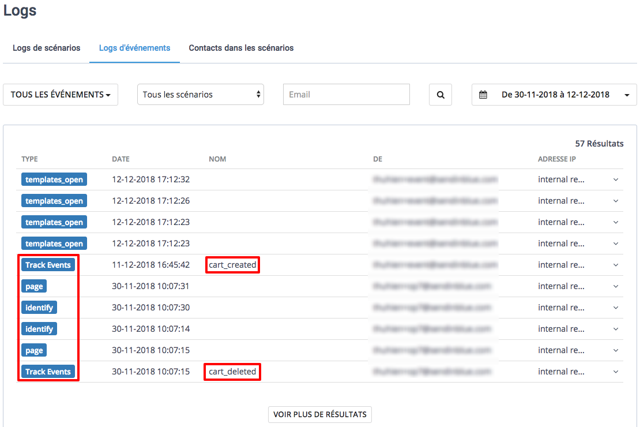
Task: Open the TOUS LES ÉVÉNEMENTS dropdown
Action: click(x=61, y=95)
